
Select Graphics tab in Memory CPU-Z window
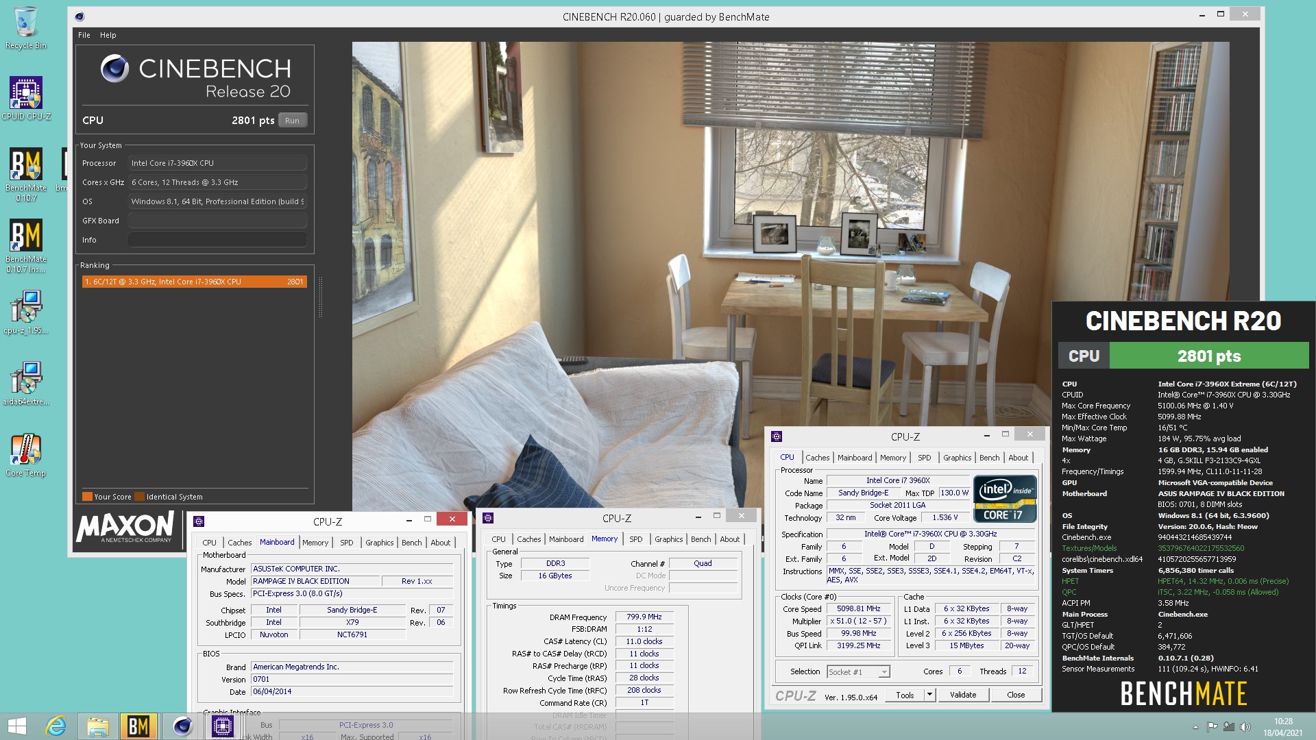click(x=668, y=539)
